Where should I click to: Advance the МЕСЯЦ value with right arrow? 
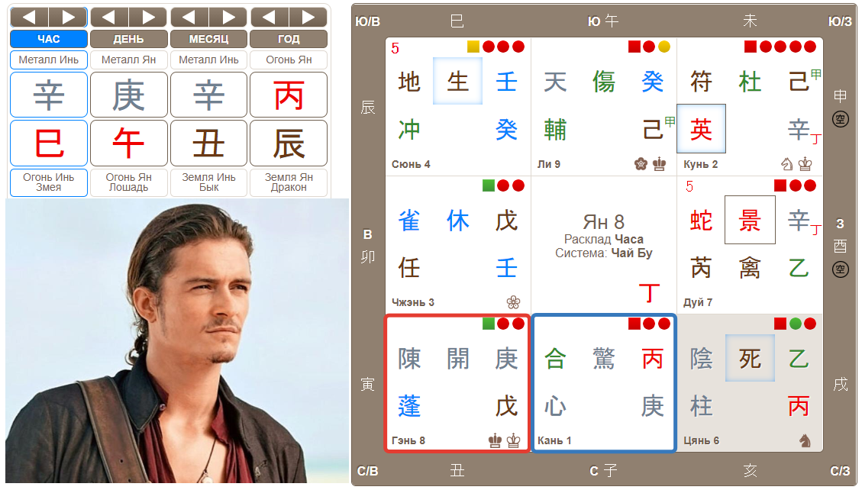tap(228, 17)
